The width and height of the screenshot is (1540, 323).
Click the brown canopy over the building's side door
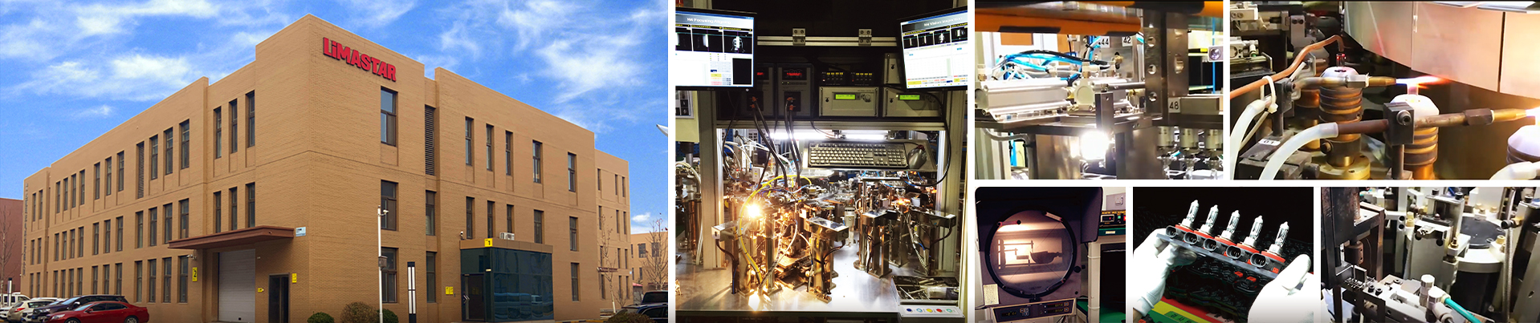coord(231,236)
